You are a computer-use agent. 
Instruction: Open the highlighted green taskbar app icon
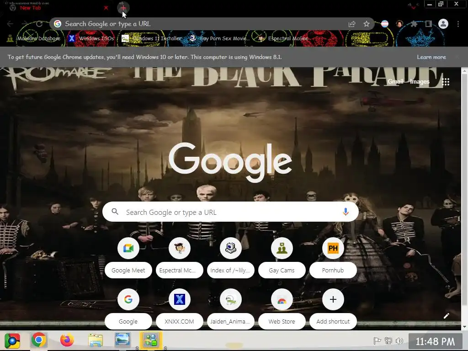pyautogui.click(x=151, y=340)
